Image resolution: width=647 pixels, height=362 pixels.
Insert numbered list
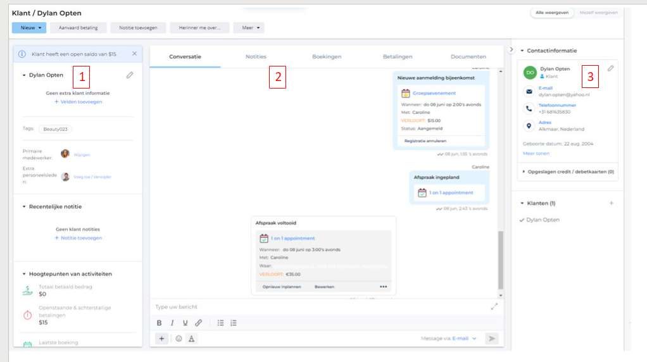click(x=234, y=323)
